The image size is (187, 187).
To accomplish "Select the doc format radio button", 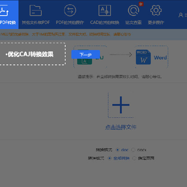I will pyautogui.click(x=117, y=150).
